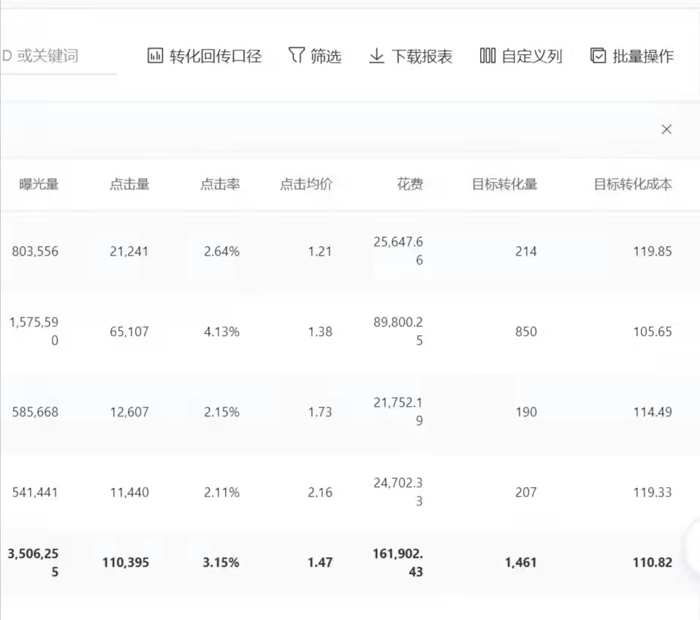Open the 转化回传口径 option

tap(205, 56)
